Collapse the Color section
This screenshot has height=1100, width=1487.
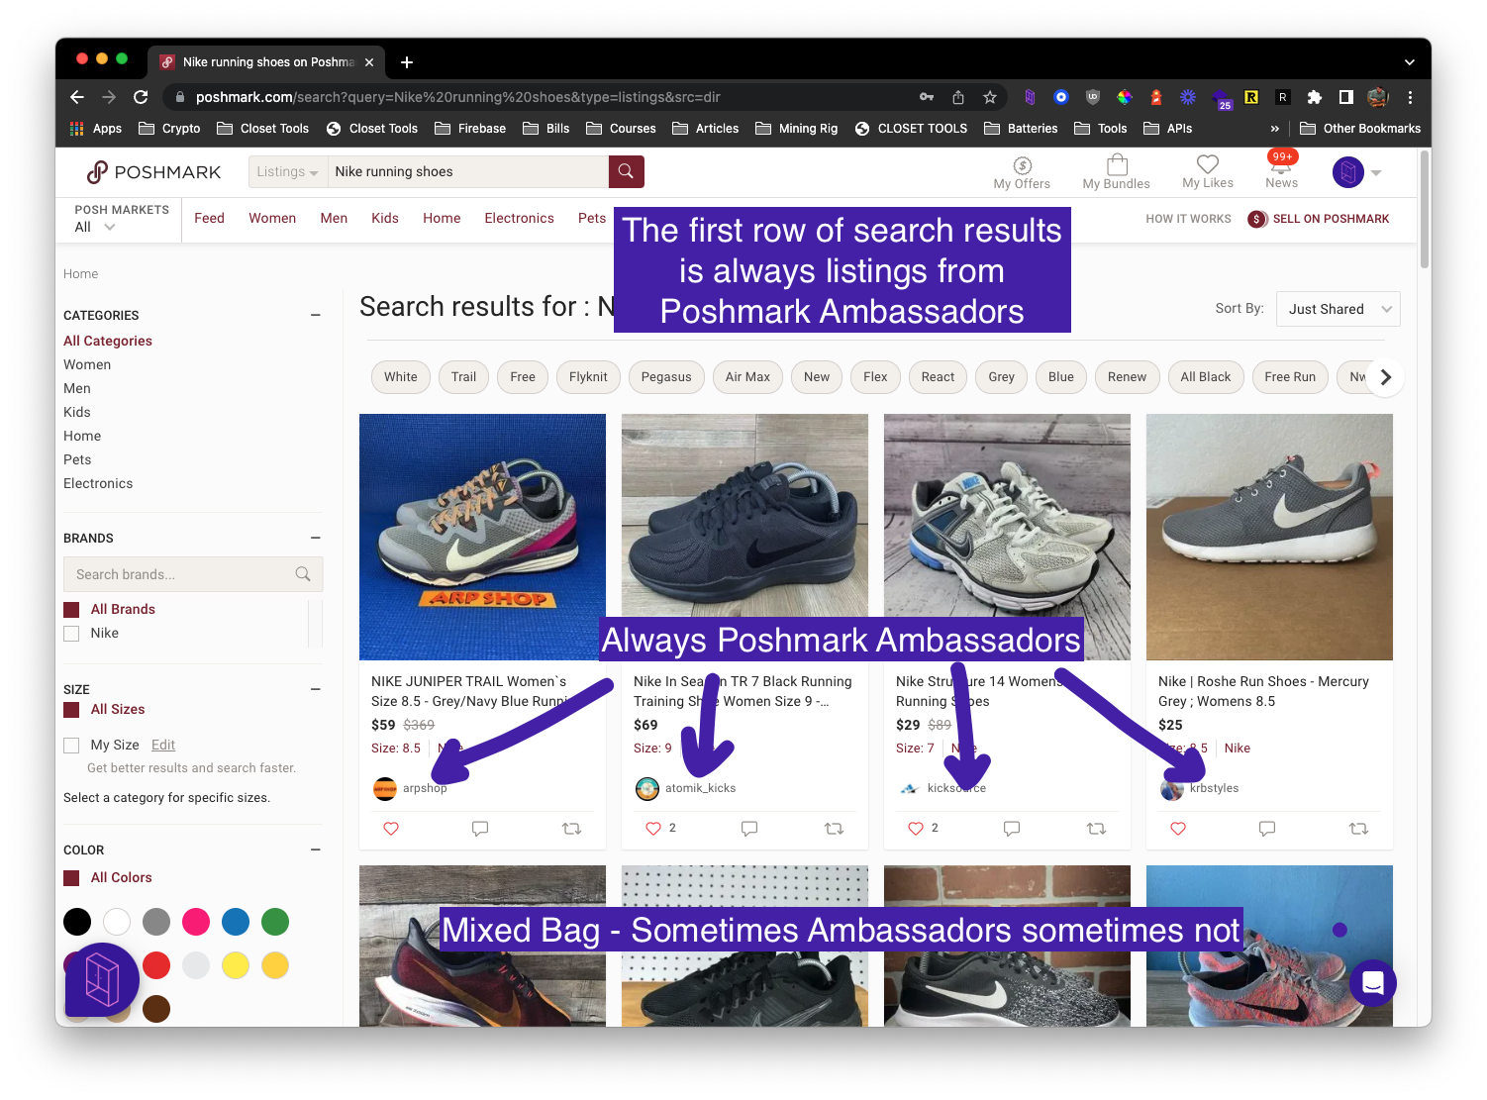click(x=316, y=850)
